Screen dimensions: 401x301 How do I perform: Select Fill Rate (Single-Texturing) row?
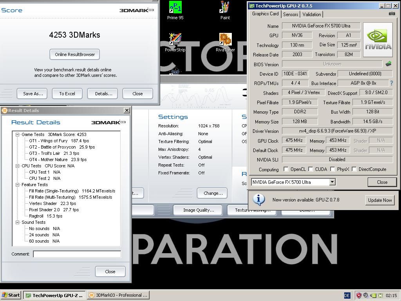(x=72, y=191)
